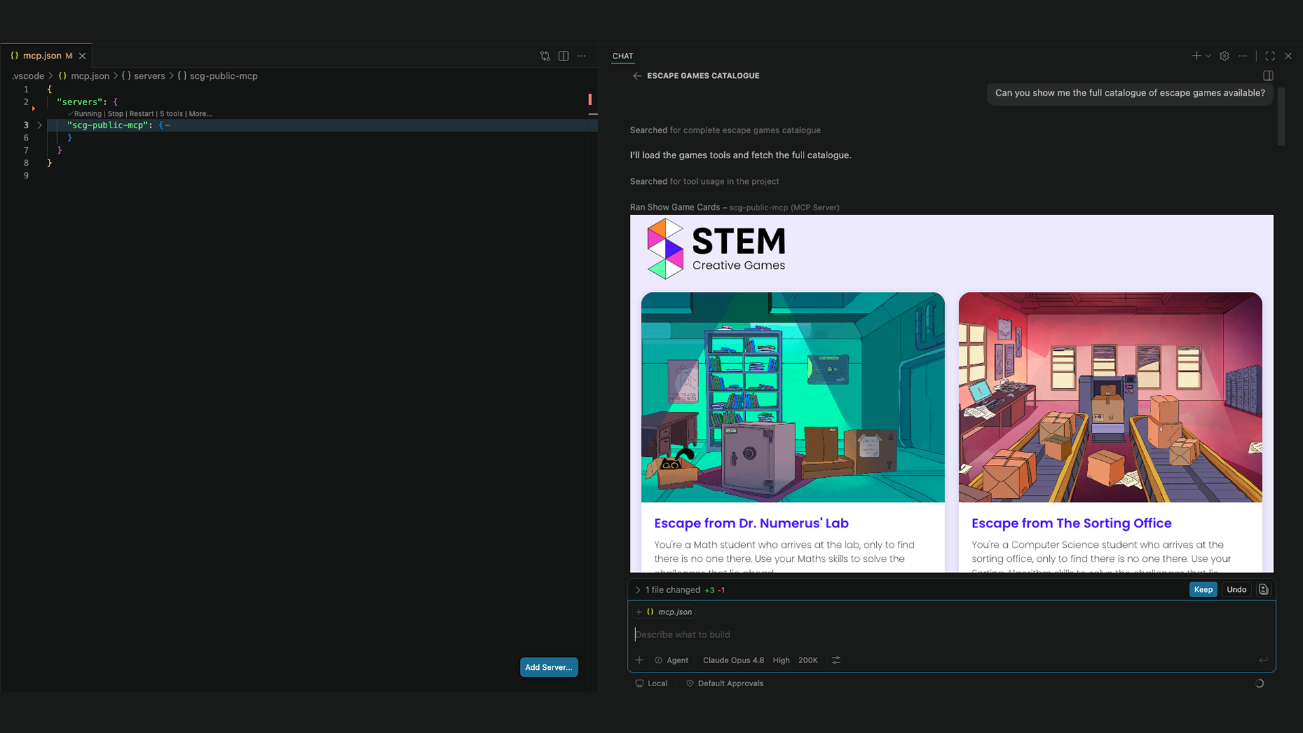Open the Agent mode picker

point(672,660)
